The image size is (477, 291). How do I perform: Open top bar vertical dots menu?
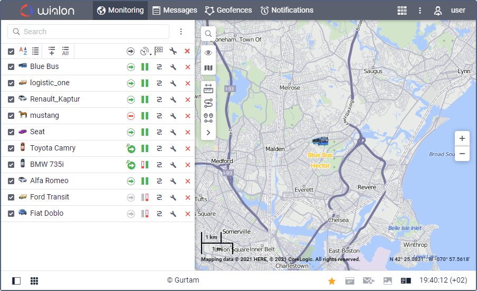pos(420,11)
